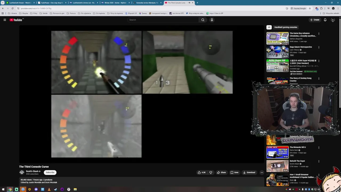
Task: Like the video showing 4.3K likes
Action: (x=202, y=173)
